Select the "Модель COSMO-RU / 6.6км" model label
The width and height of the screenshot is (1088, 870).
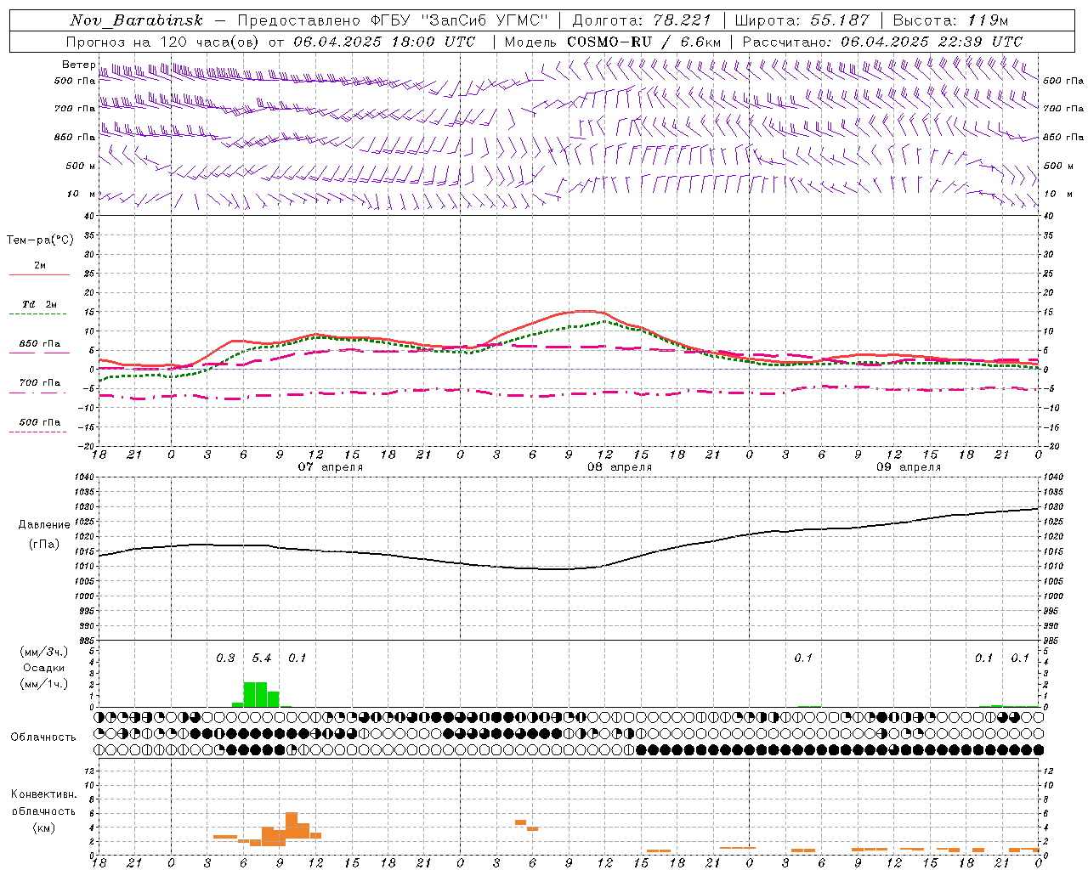coord(613,42)
